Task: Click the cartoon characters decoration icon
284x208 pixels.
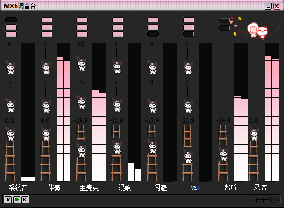Action: tap(257, 30)
